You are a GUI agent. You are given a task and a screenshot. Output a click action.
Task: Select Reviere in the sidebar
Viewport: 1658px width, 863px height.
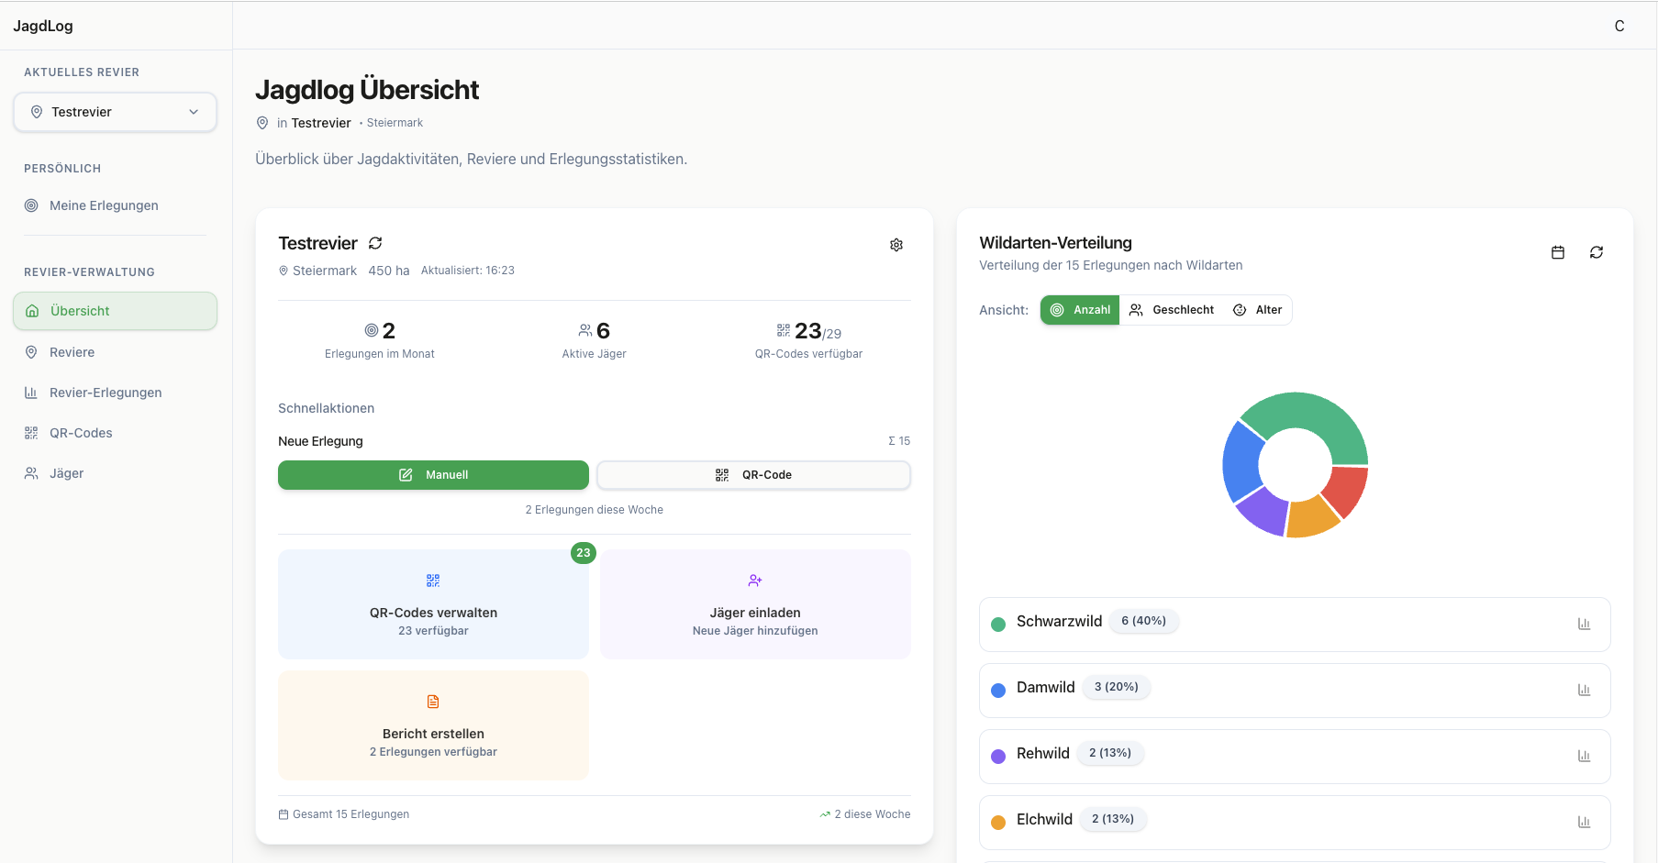(x=72, y=352)
